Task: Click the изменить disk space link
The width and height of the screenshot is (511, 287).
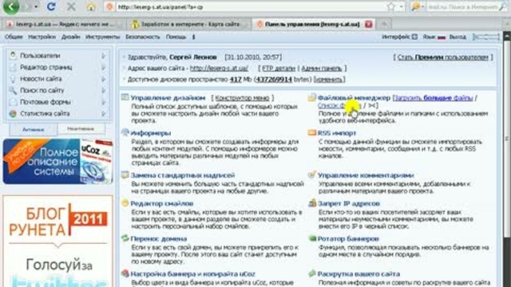Action: pyautogui.click(x=329, y=80)
